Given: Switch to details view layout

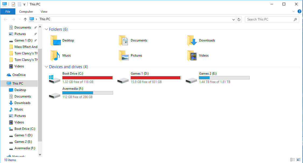Looking at the screenshot, I should click(x=293, y=160).
